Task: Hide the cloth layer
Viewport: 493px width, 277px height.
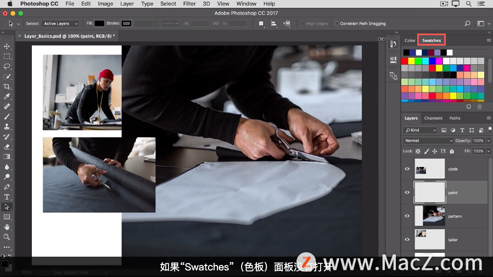Action: (x=407, y=169)
